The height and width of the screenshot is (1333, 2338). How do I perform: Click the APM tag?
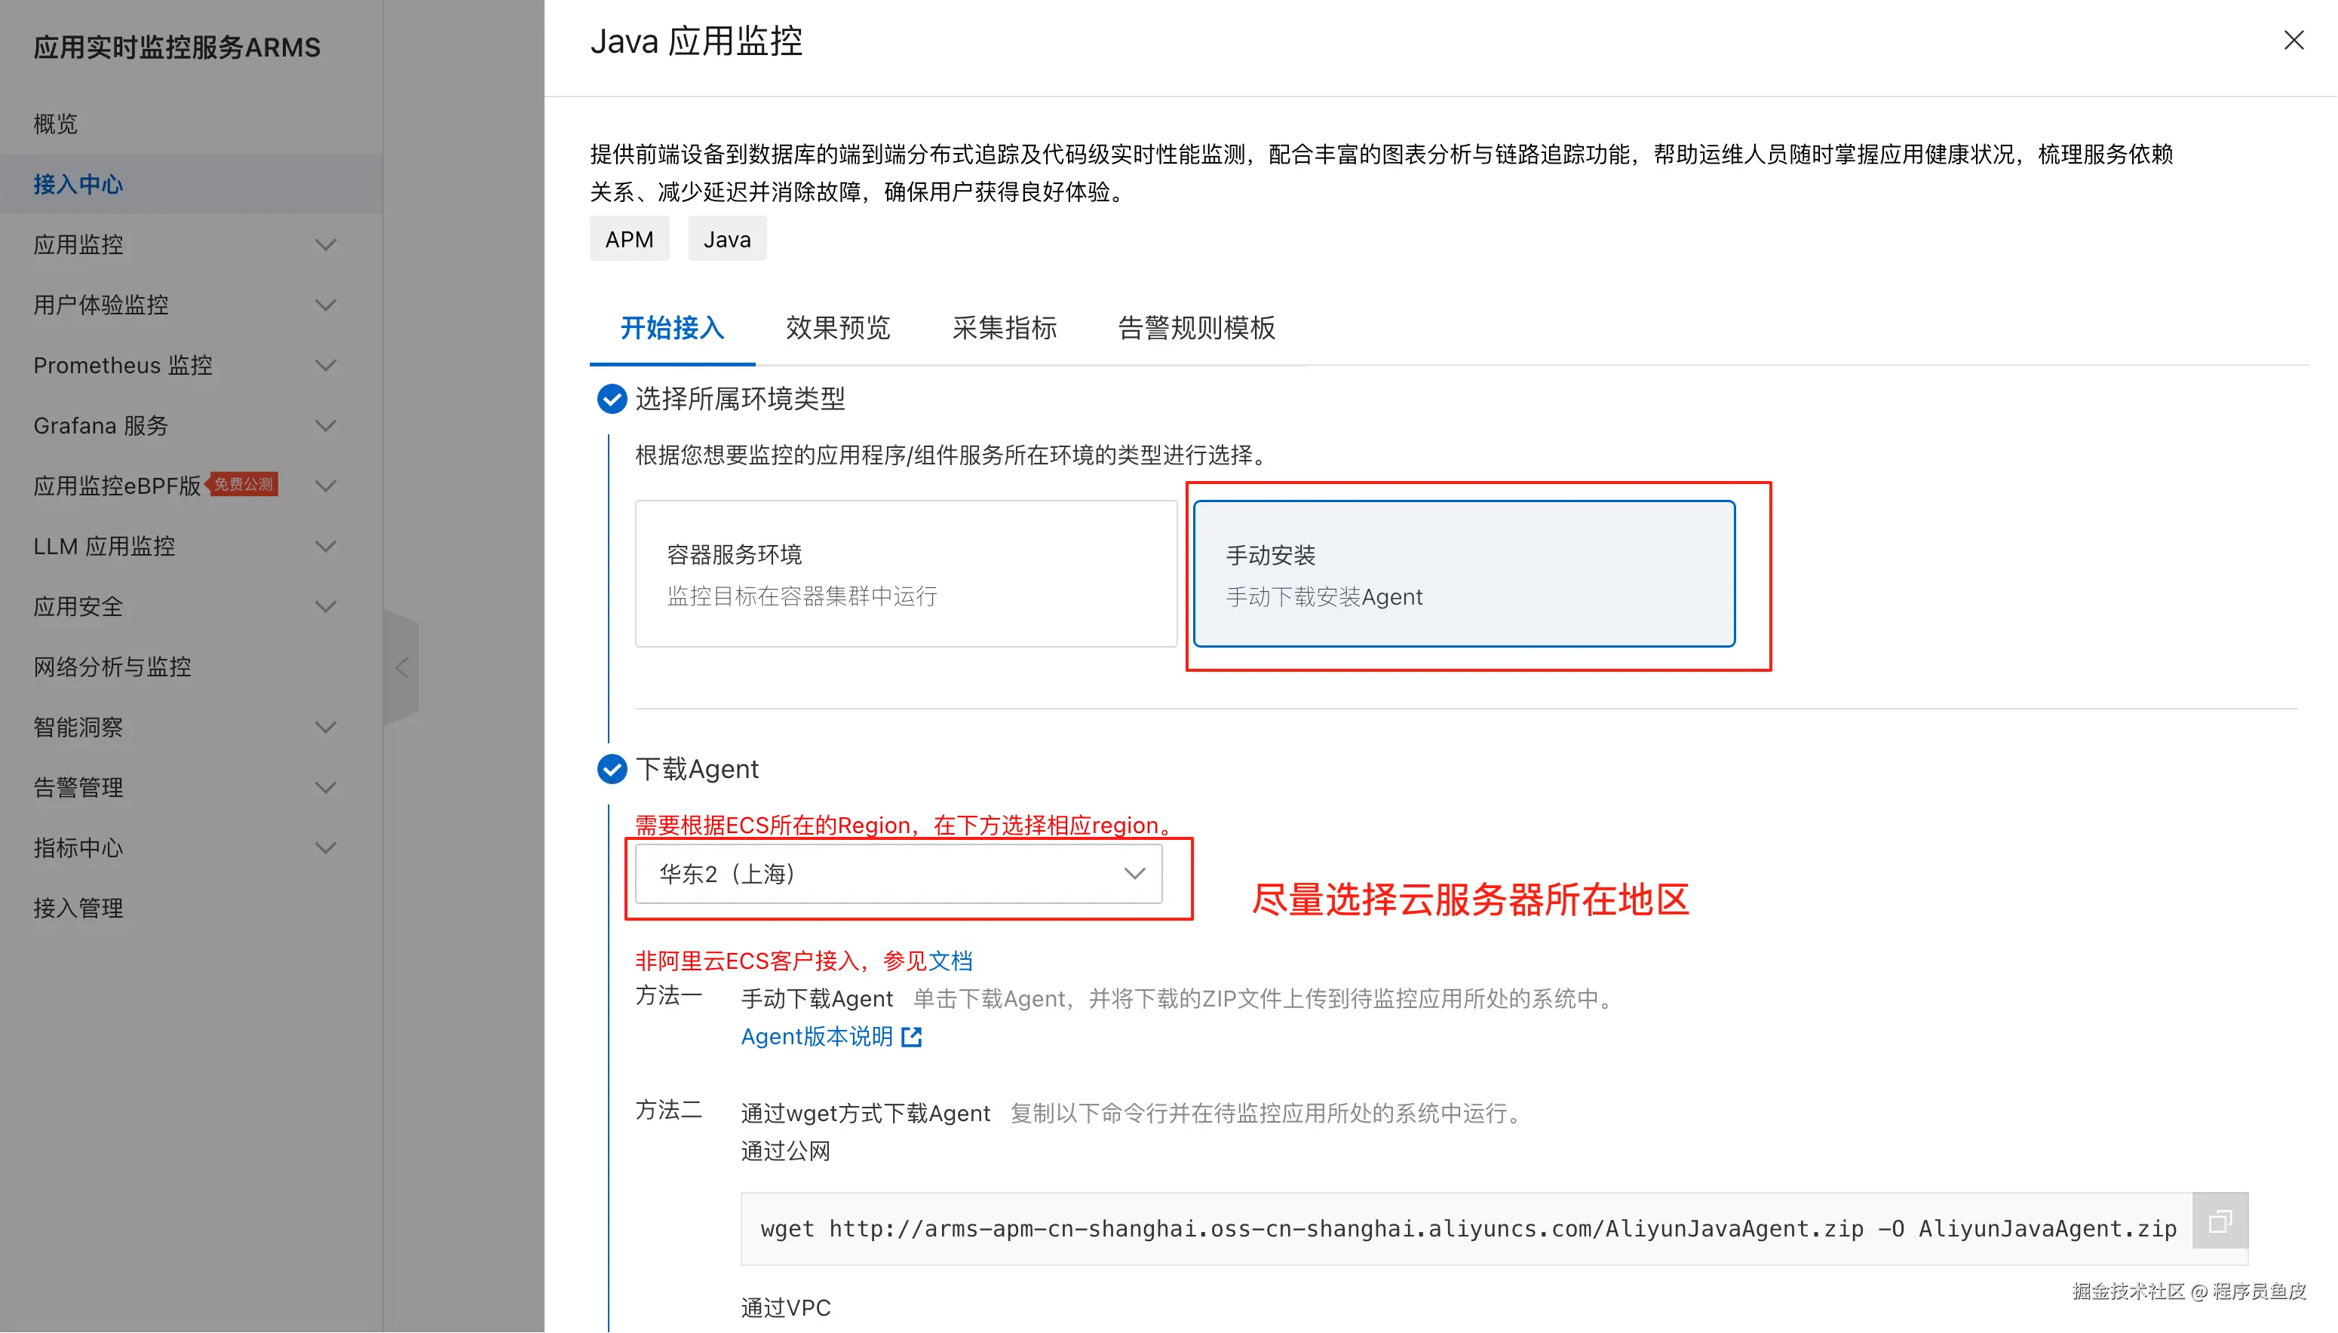(x=629, y=239)
